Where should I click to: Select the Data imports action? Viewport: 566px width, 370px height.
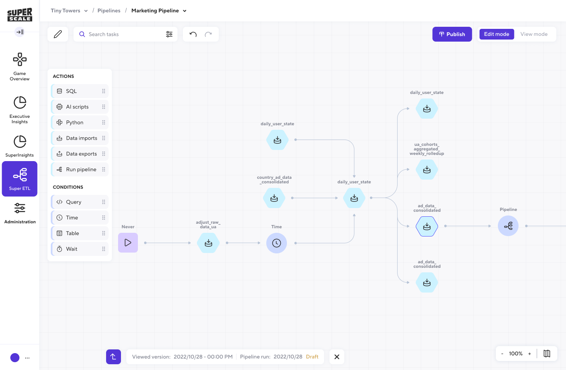point(80,138)
